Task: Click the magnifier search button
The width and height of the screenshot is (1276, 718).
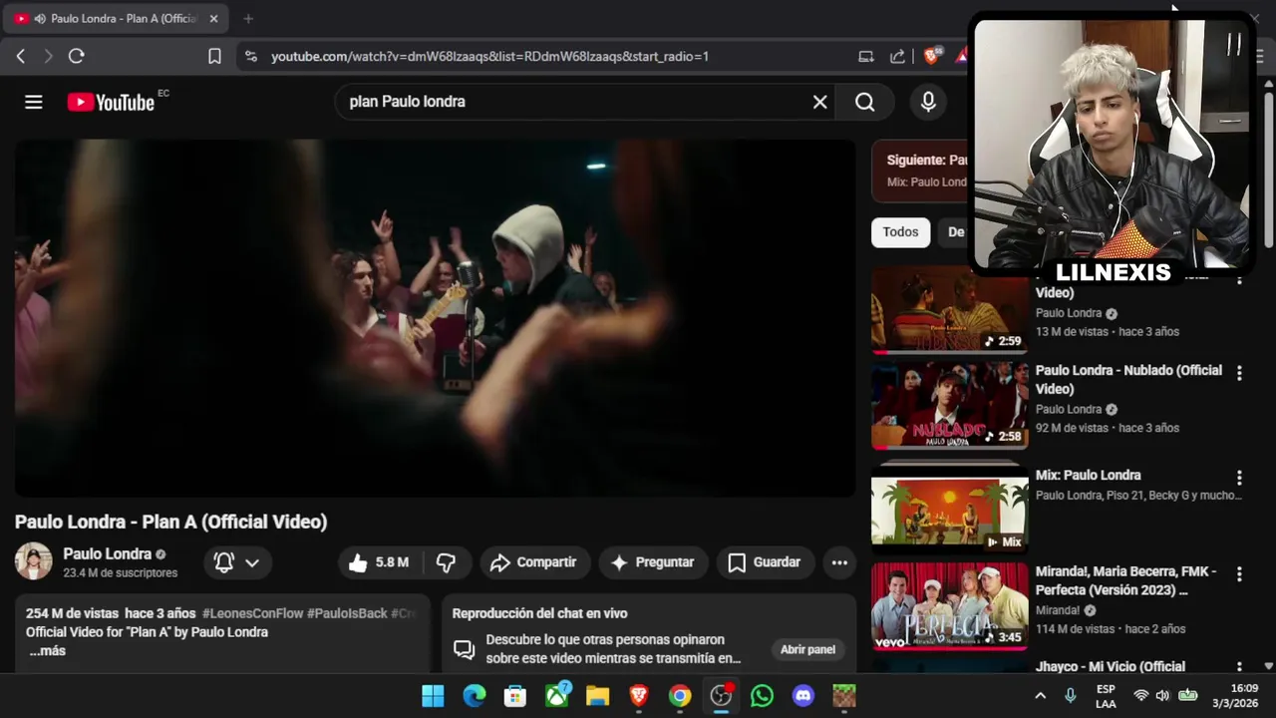Action: click(864, 102)
